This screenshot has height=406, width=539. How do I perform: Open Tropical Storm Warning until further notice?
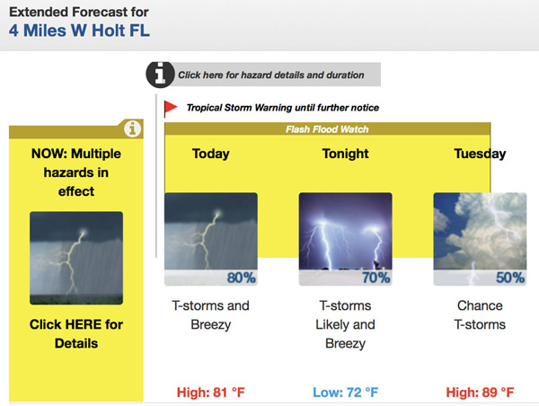pyautogui.click(x=282, y=108)
